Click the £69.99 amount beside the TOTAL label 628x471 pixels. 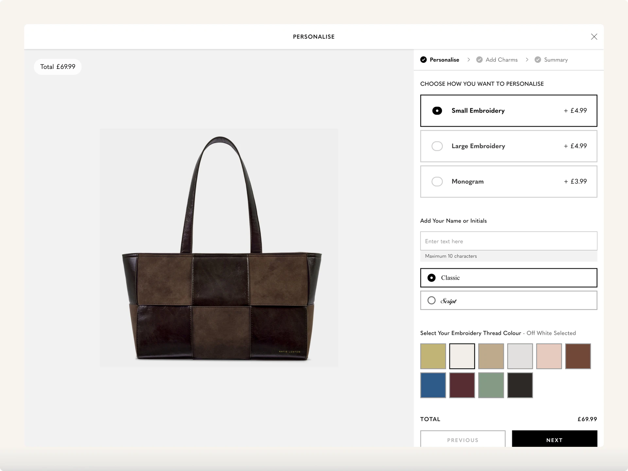tap(587, 419)
